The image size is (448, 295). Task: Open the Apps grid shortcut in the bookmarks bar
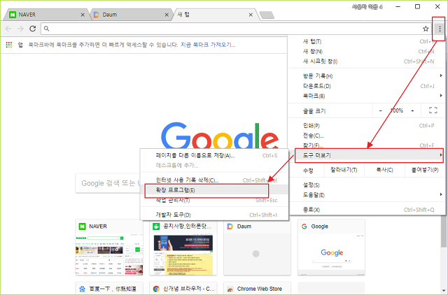[9, 45]
